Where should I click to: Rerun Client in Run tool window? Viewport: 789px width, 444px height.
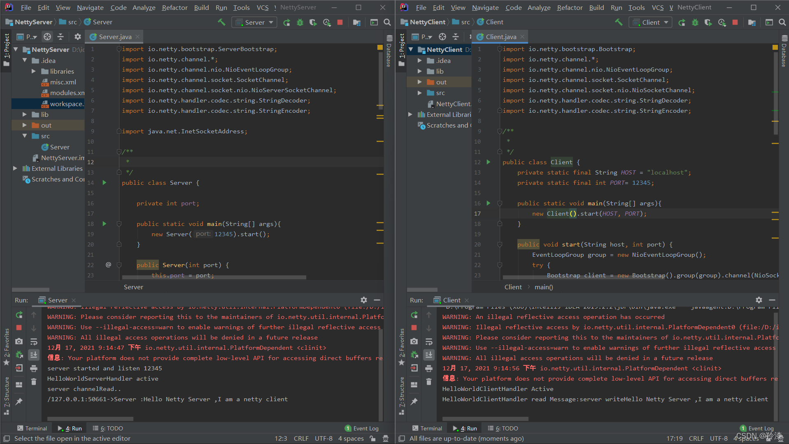coord(414,315)
